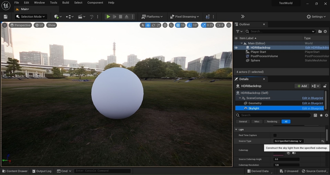The width and height of the screenshot is (330, 175).
Task: Collapse the Light section
Action: 236,130
